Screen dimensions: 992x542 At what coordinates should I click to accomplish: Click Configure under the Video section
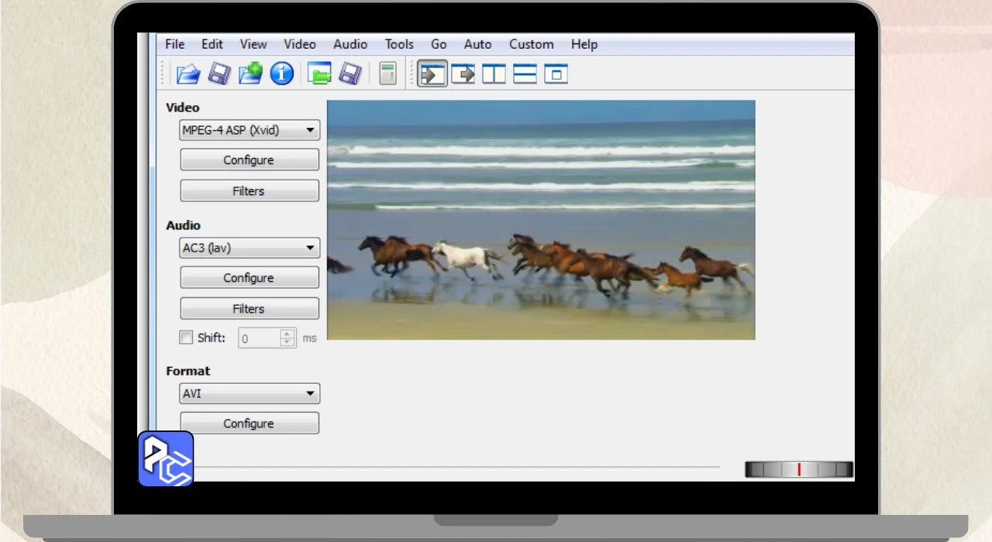[249, 160]
